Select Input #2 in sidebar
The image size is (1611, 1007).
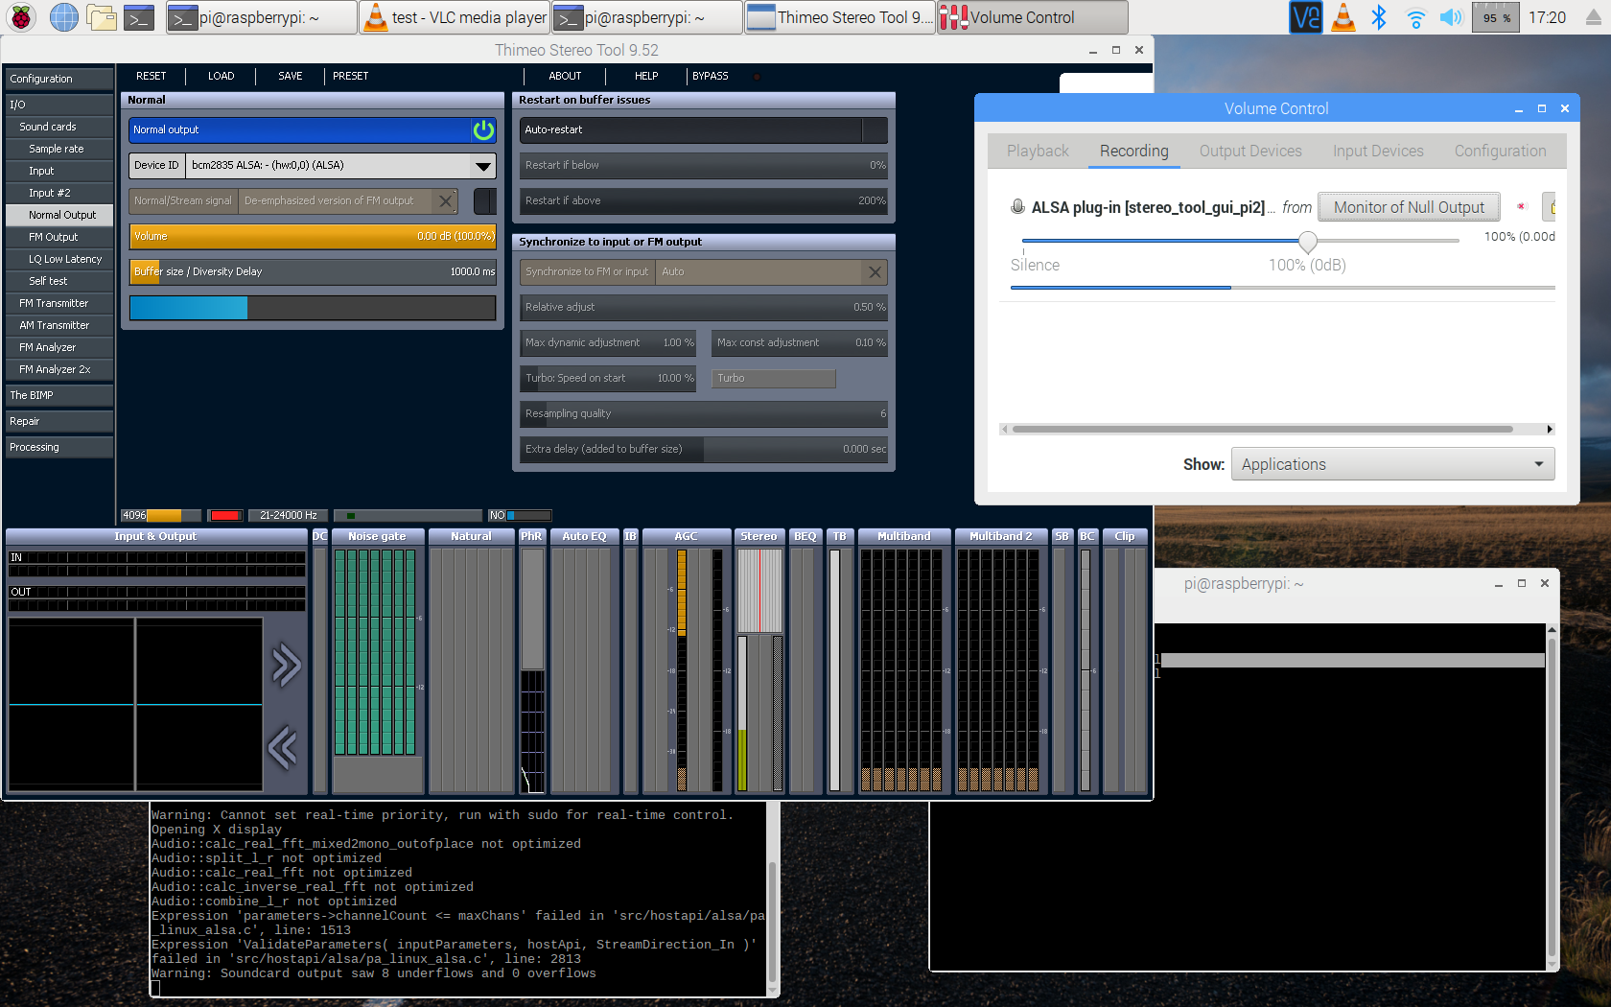[59, 193]
